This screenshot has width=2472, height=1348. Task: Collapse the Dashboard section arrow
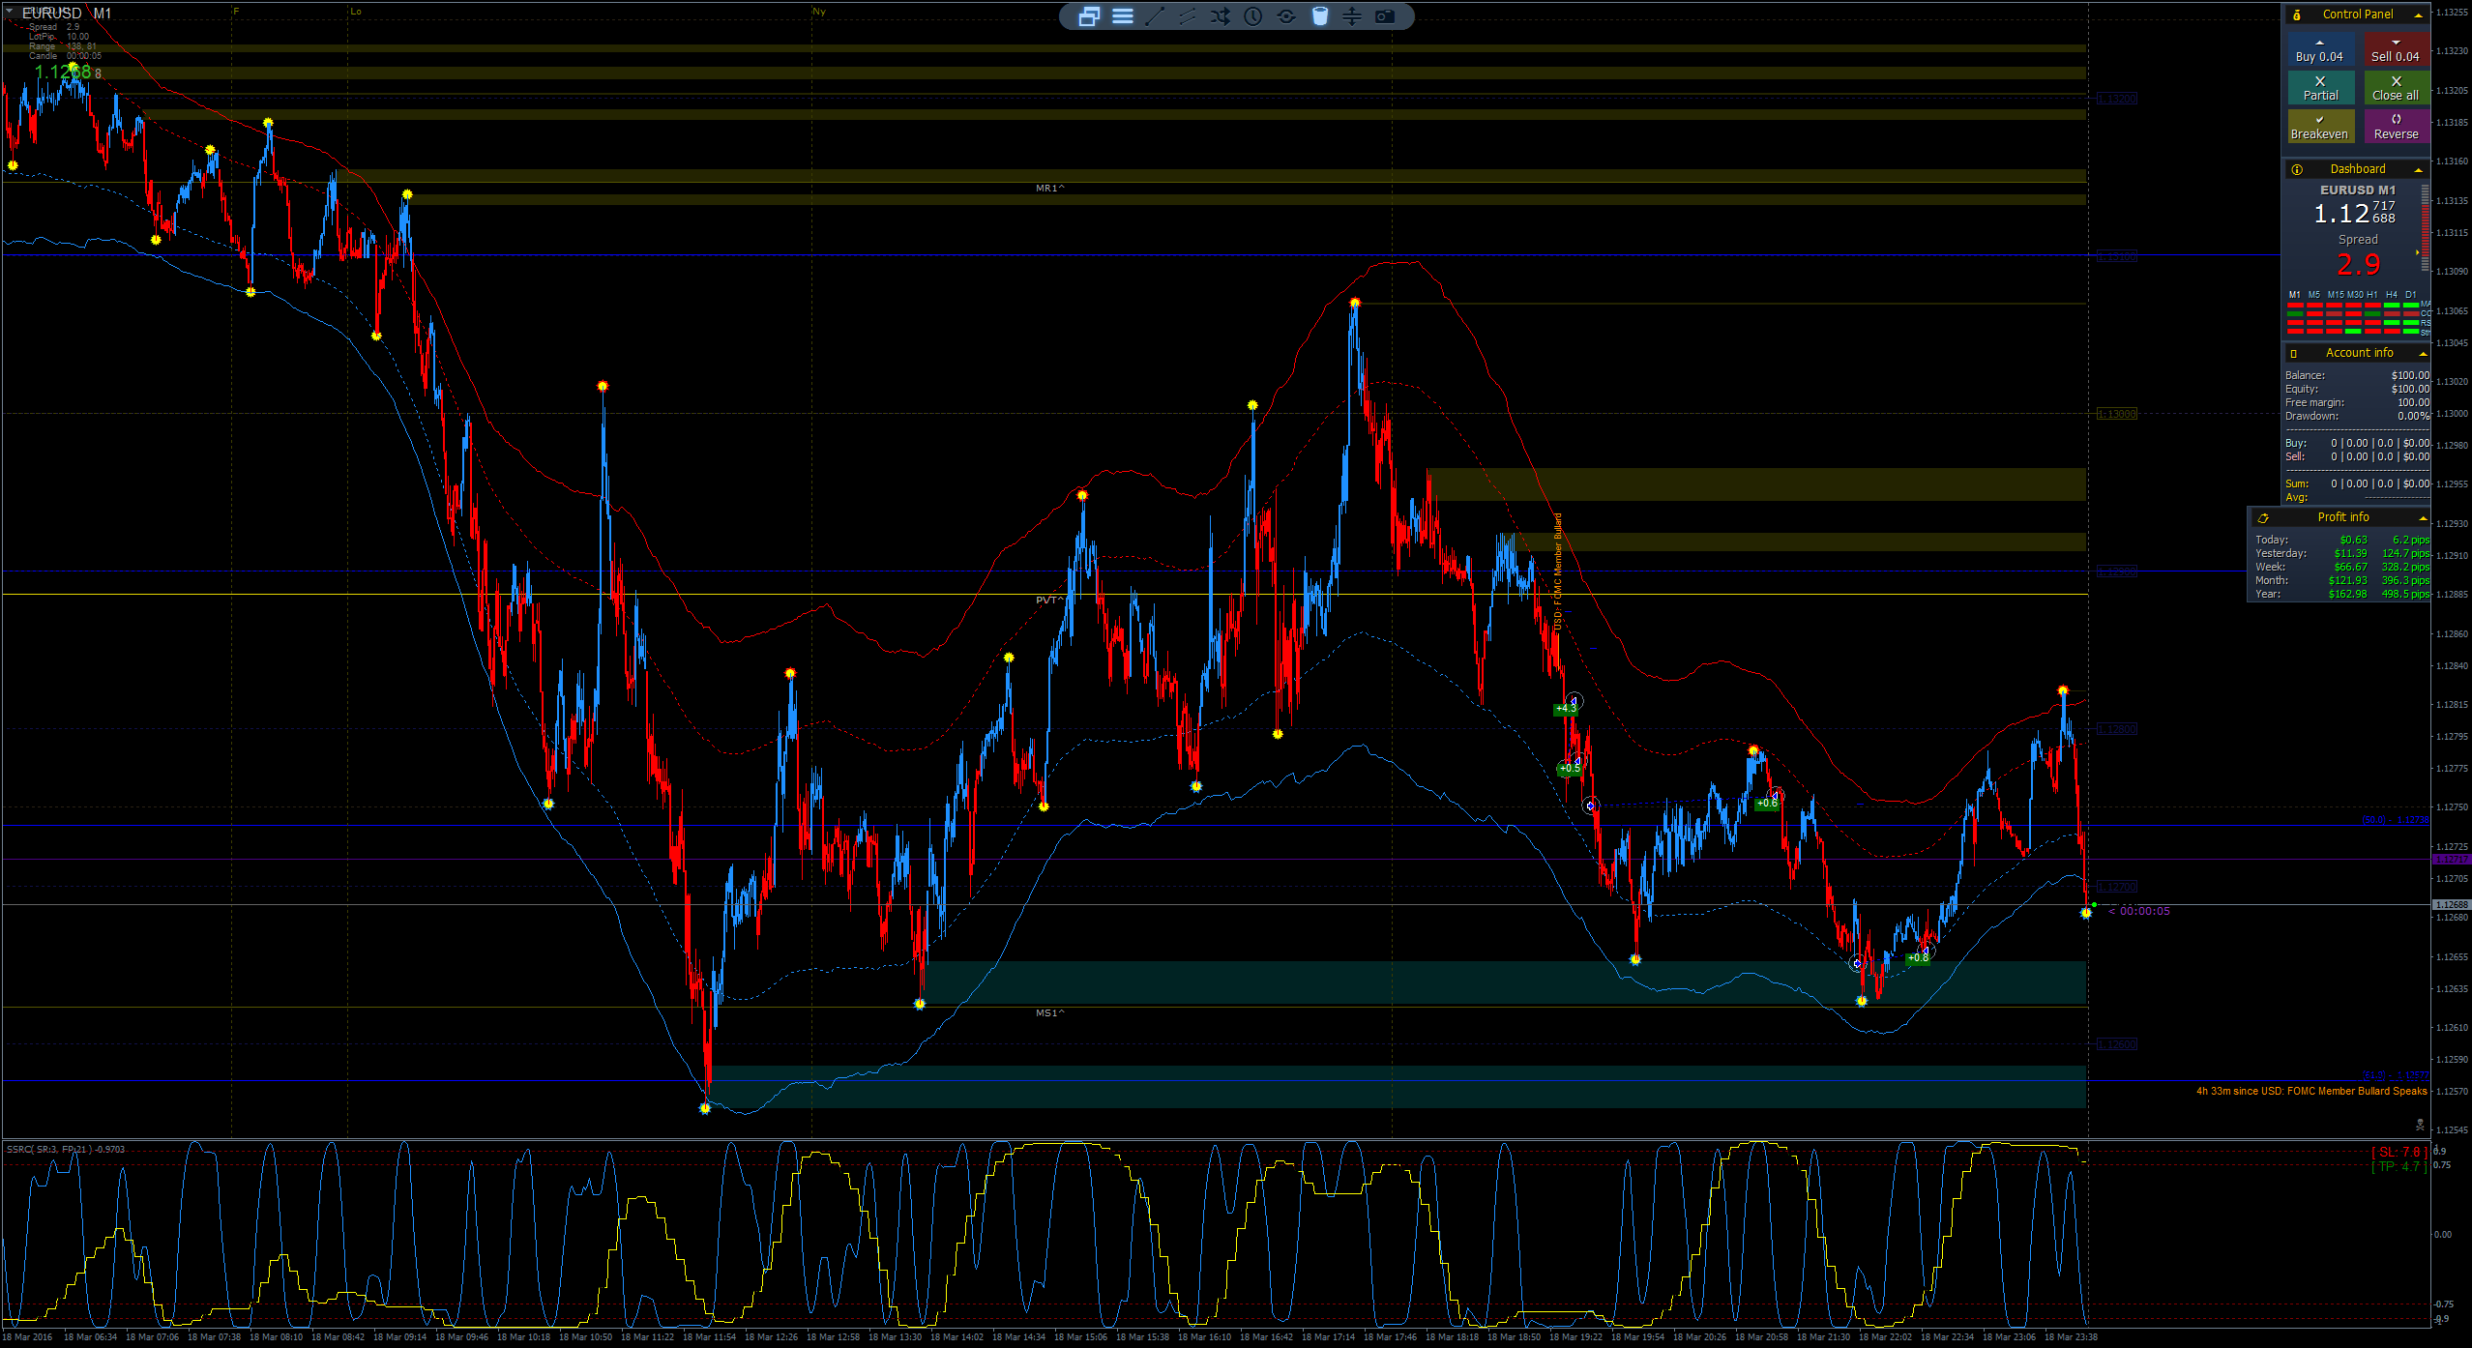pos(2418,169)
